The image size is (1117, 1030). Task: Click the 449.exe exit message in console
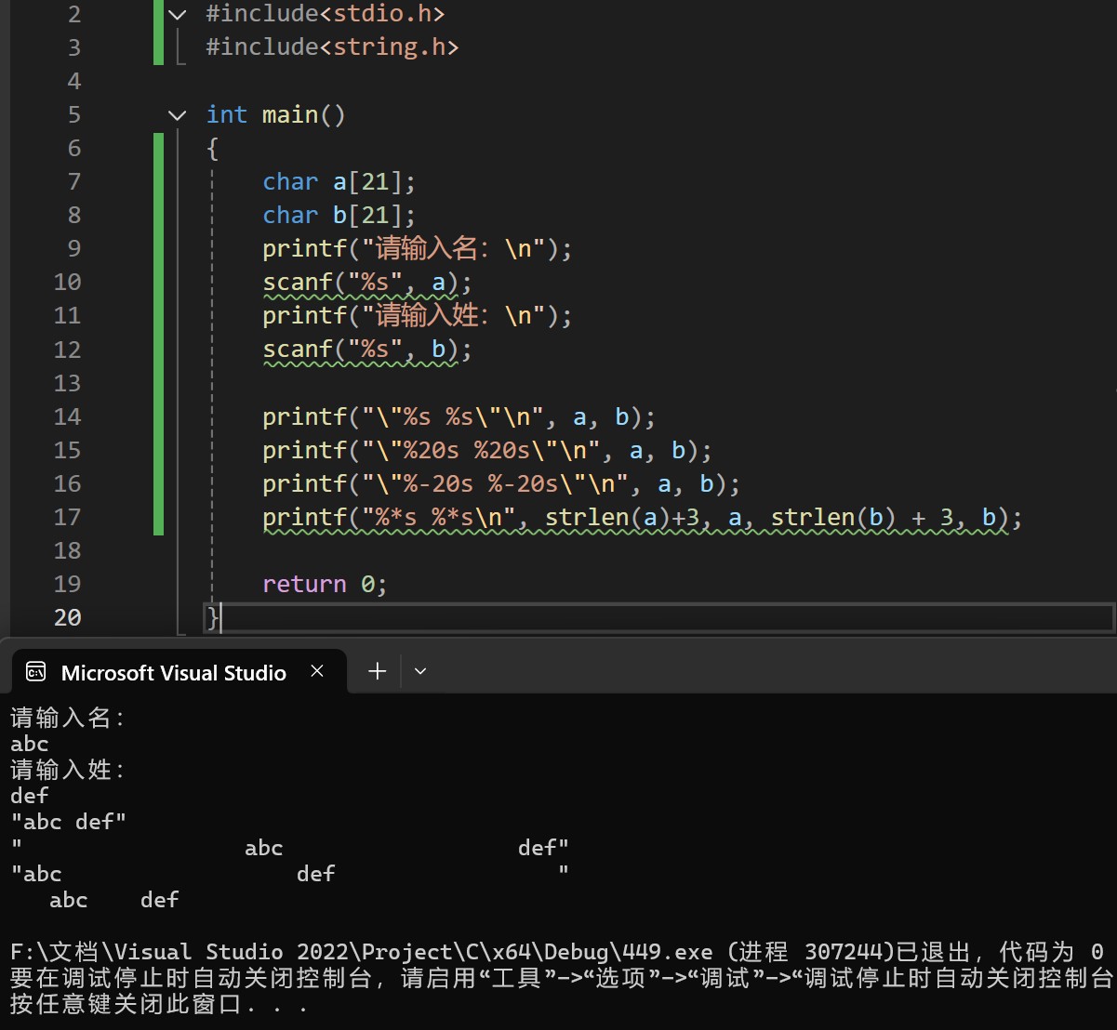click(x=557, y=952)
